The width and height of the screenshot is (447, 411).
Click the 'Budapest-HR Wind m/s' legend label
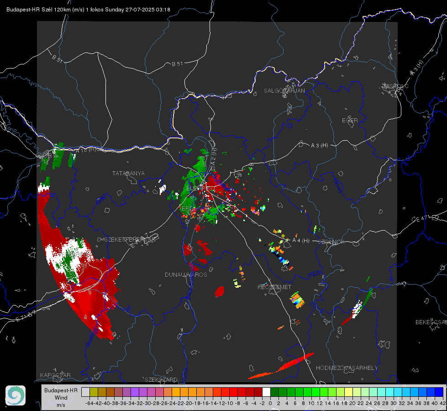point(61,397)
